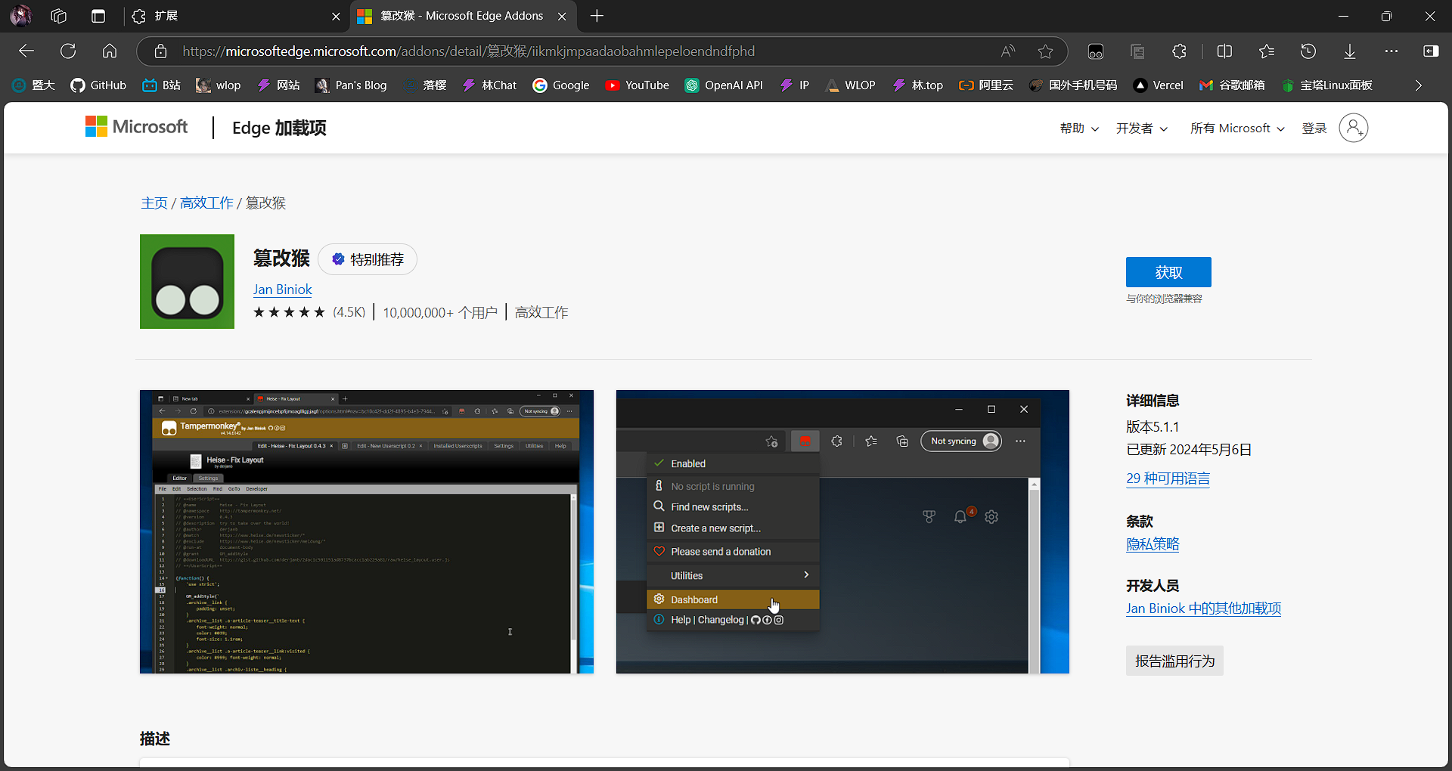This screenshot has width=1452, height=771.
Task: Click the 特别推荐 featured badge
Action: pos(368,259)
